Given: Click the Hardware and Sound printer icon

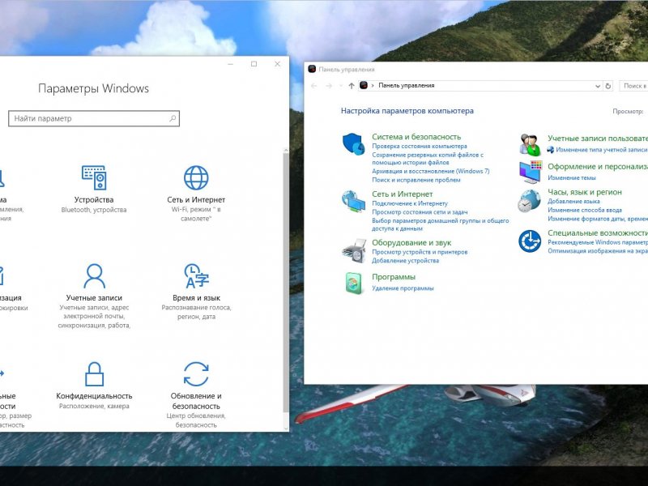Looking at the screenshot, I should click(354, 250).
